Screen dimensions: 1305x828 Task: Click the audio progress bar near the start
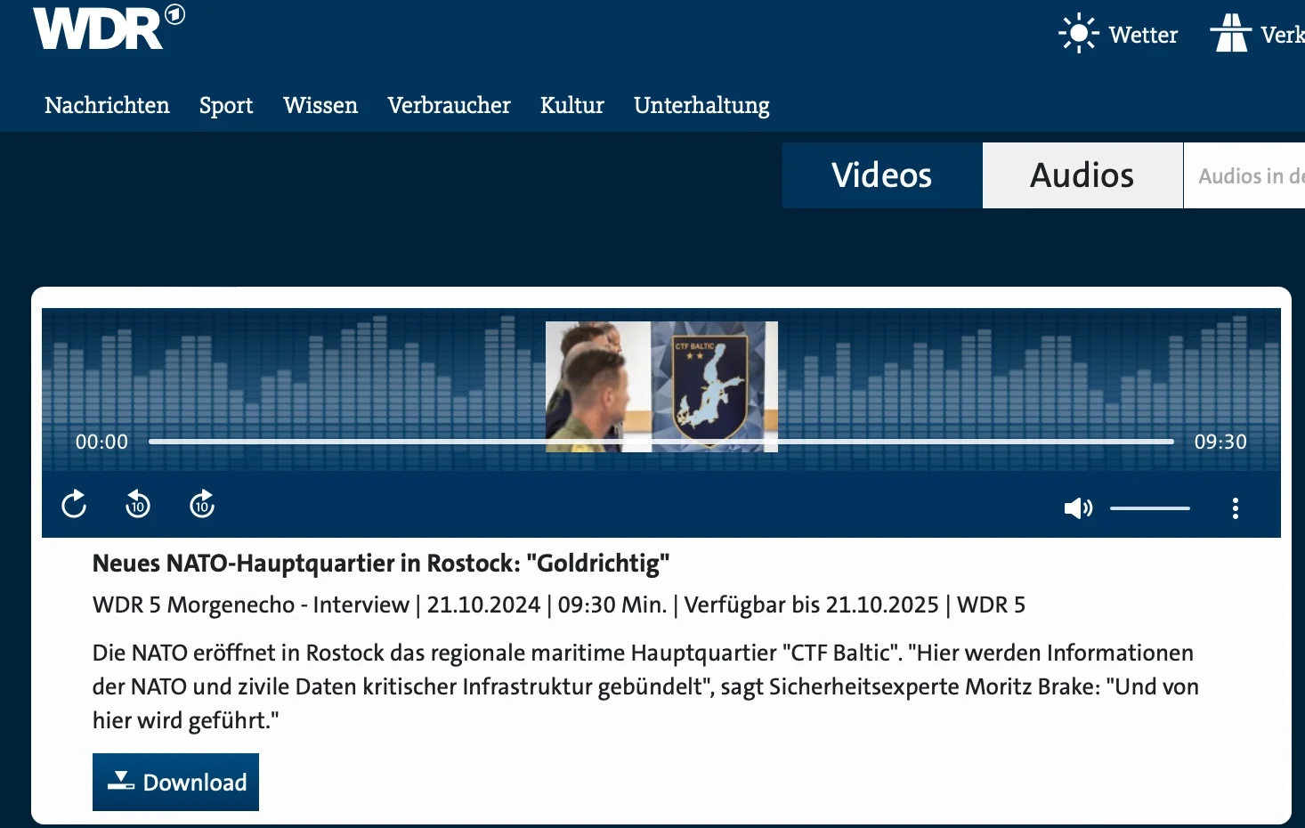pyautogui.click(x=178, y=441)
